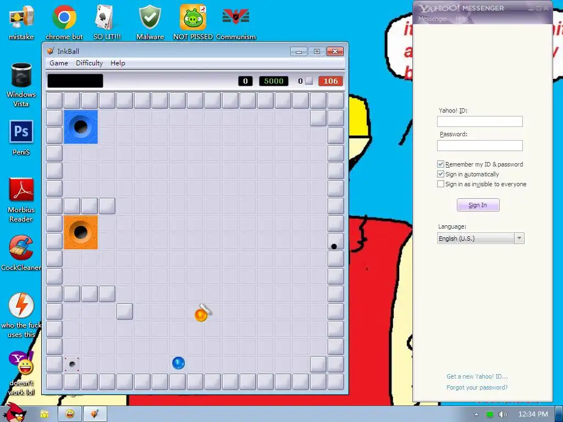The width and height of the screenshot is (563, 422).
Task: Click the black ball queue box
Action: click(75, 81)
